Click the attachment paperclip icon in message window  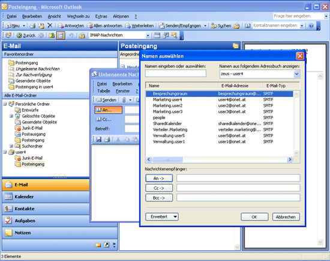[124, 100]
